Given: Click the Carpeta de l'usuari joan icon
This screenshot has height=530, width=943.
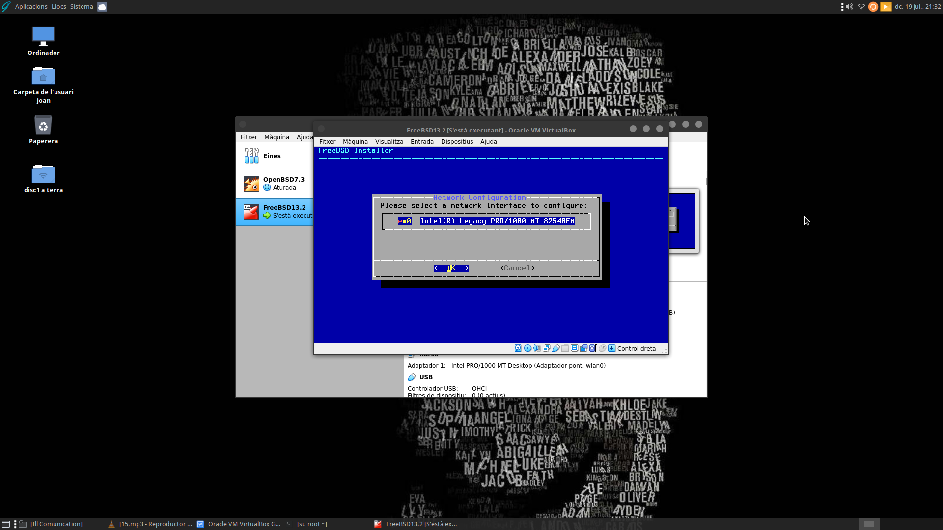Looking at the screenshot, I should pyautogui.click(x=43, y=85).
